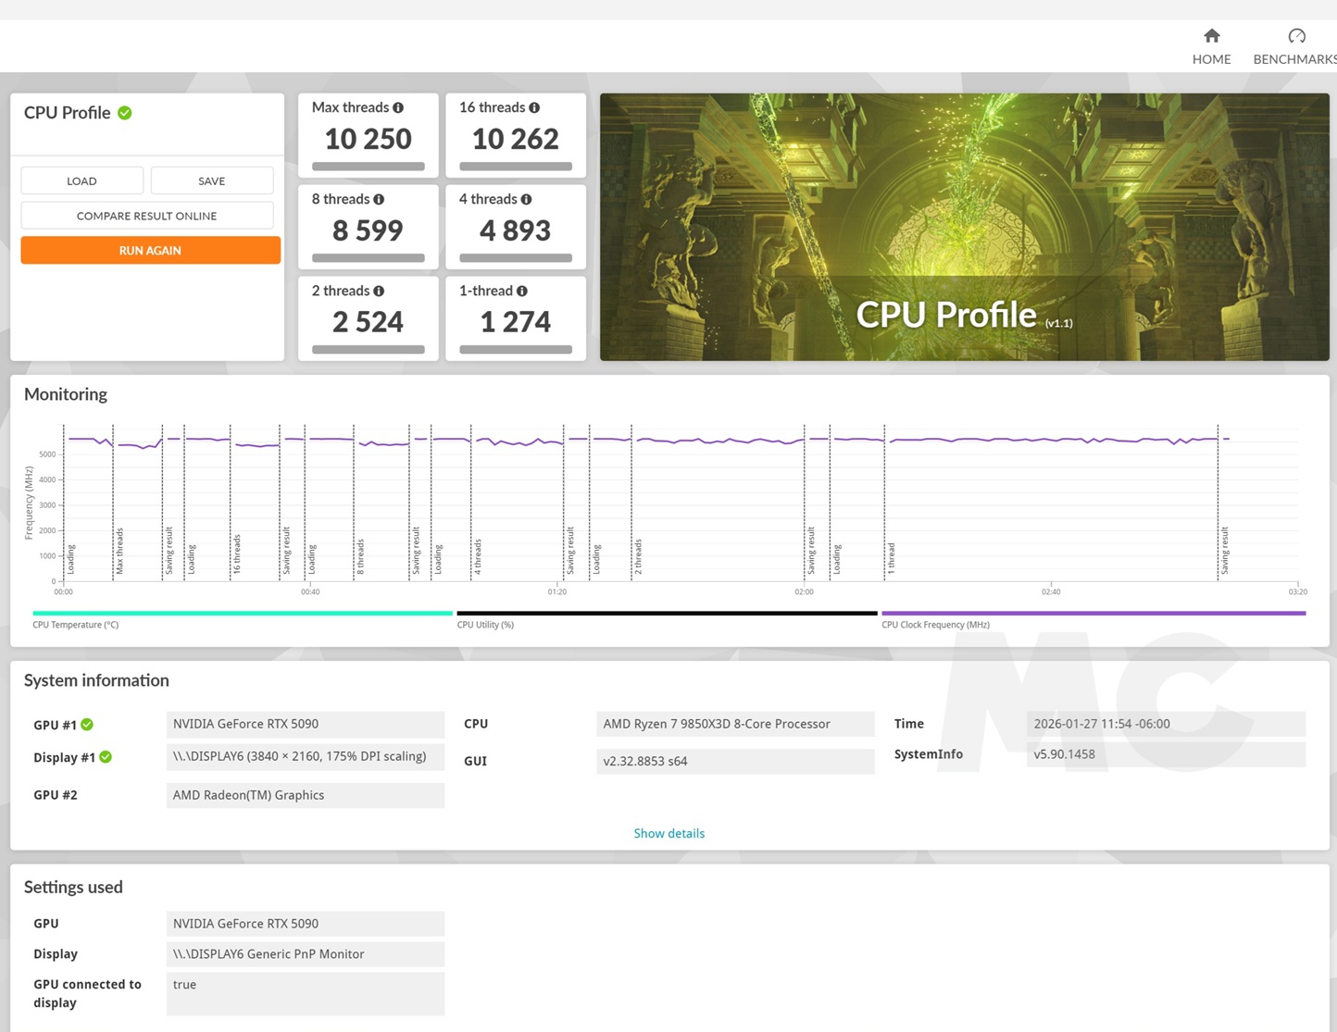
Task: Open the BENCHMARKS page
Action: click(x=1295, y=45)
